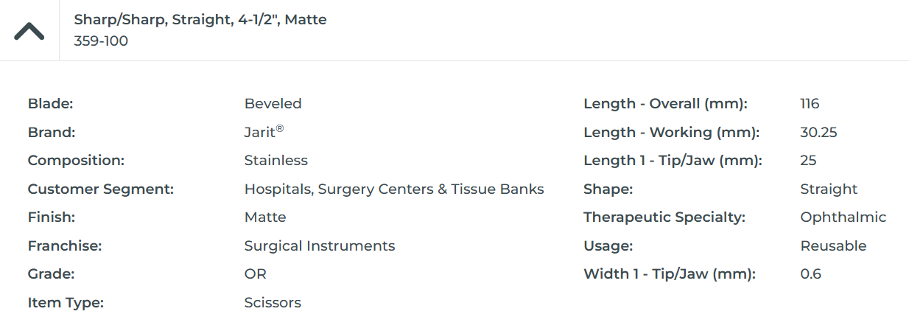Click the Customer Segment label
This screenshot has width=909, height=331.
[100, 189]
